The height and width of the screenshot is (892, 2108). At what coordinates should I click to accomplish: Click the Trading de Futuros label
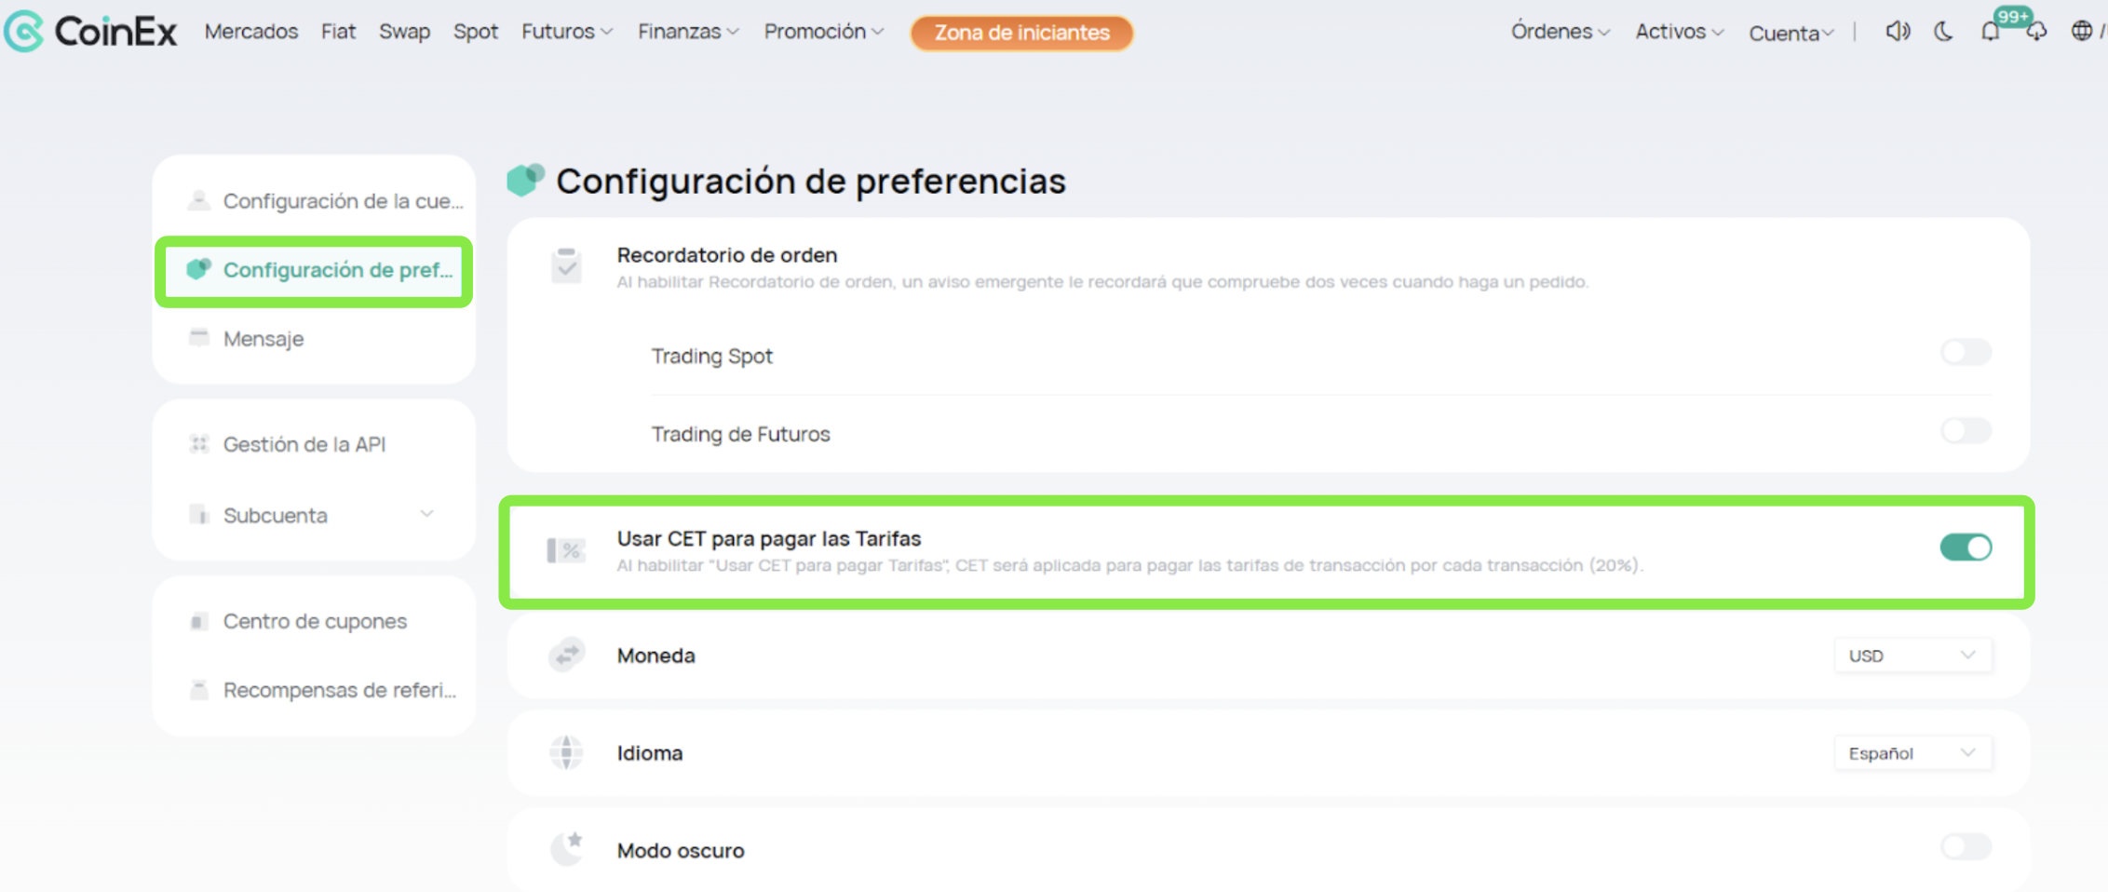pos(740,434)
